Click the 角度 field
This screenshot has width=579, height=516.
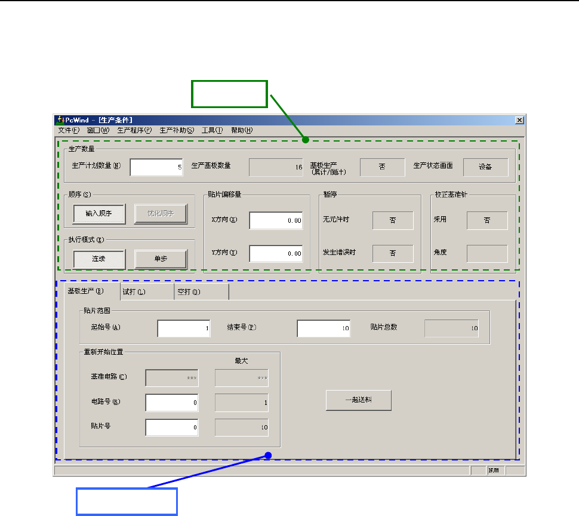[487, 253]
